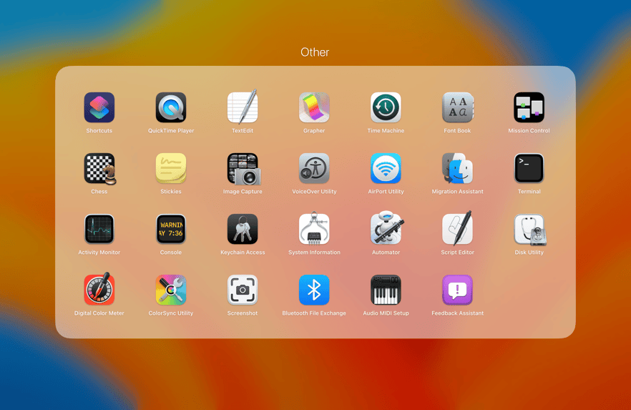This screenshot has height=410, width=631.
Task: Launch System Information
Action: 314,228
